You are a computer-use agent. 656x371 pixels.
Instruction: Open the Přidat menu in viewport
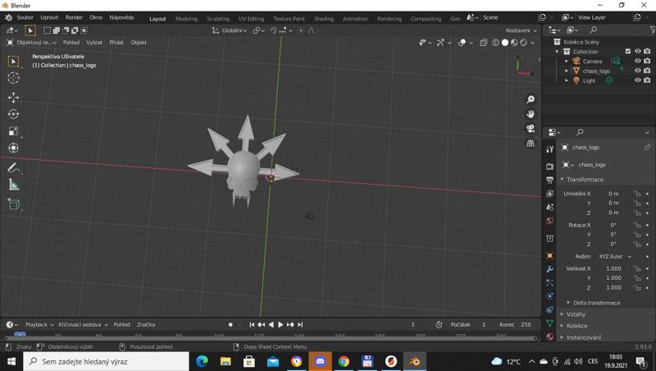point(116,43)
